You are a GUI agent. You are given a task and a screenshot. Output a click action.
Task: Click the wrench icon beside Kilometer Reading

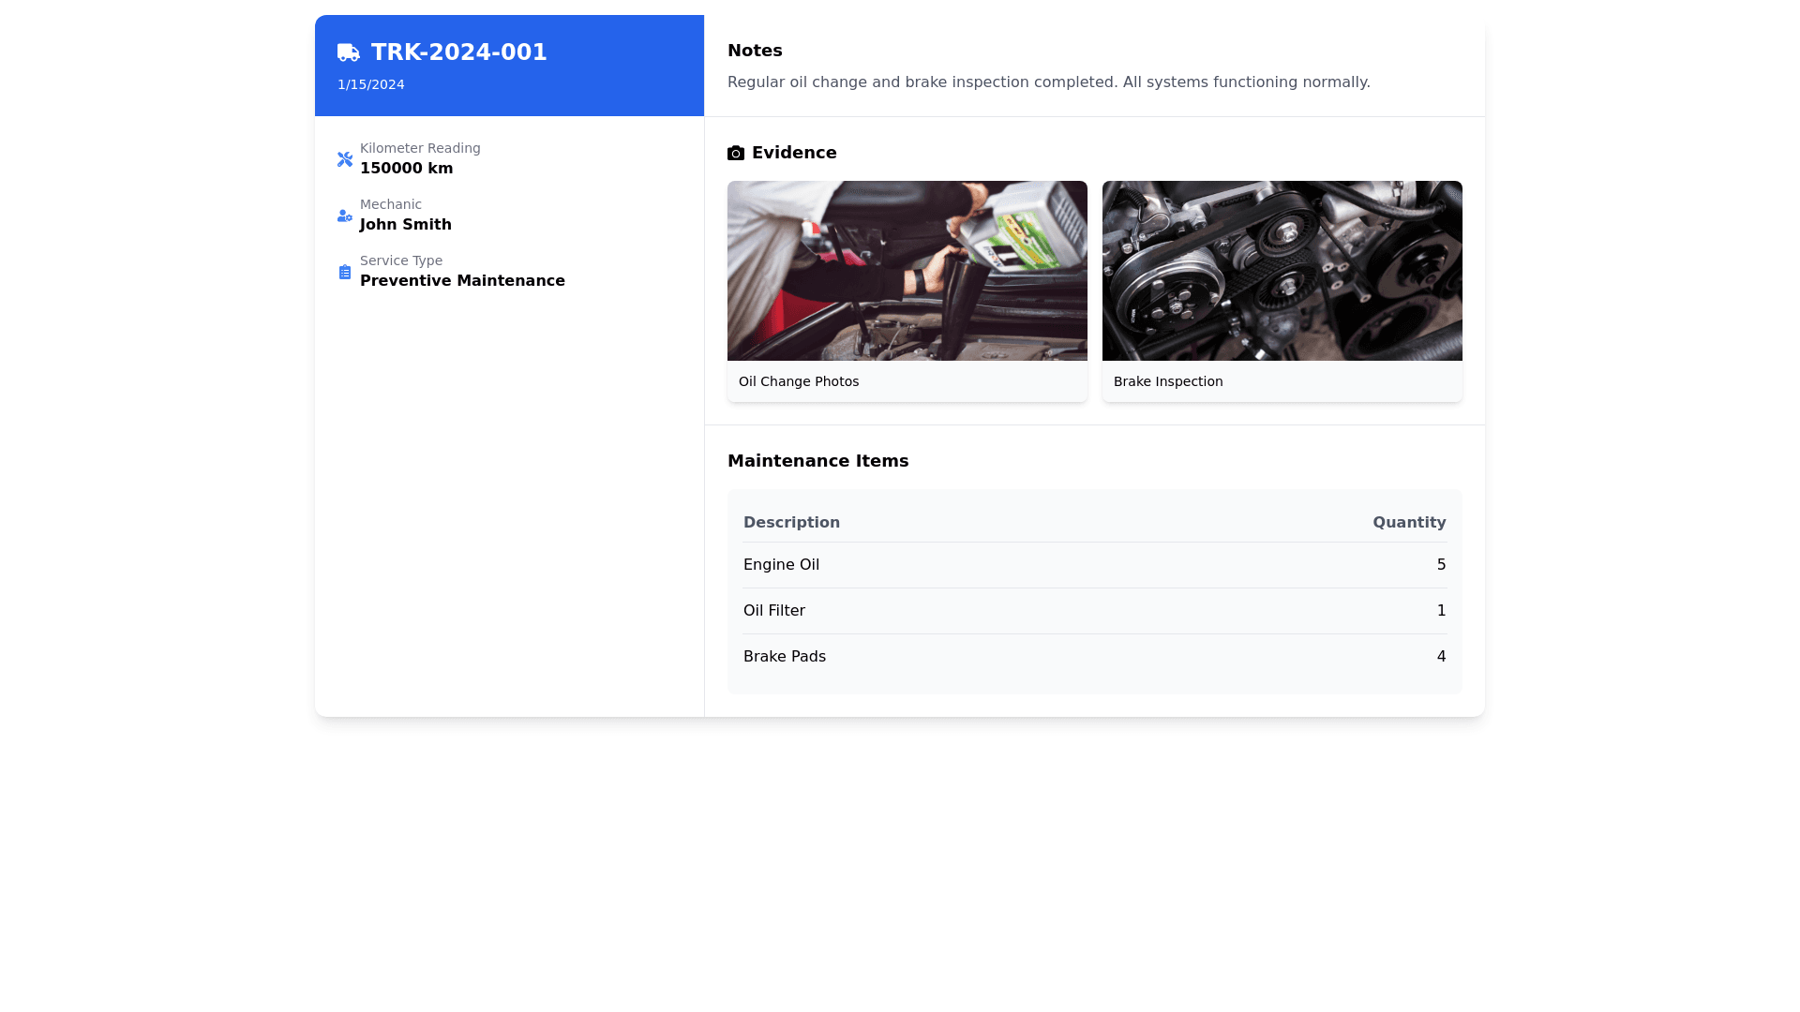click(345, 159)
